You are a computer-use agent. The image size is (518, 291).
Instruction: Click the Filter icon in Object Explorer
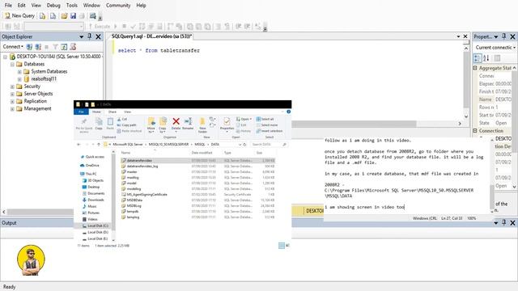pos(55,47)
